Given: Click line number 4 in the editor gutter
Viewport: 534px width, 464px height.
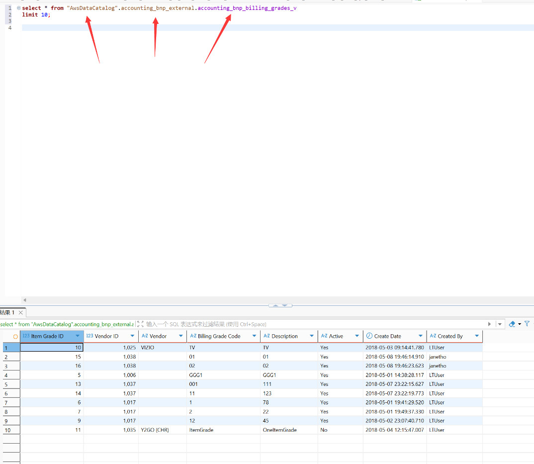Looking at the screenshot, I should click(x=10, y=27).
